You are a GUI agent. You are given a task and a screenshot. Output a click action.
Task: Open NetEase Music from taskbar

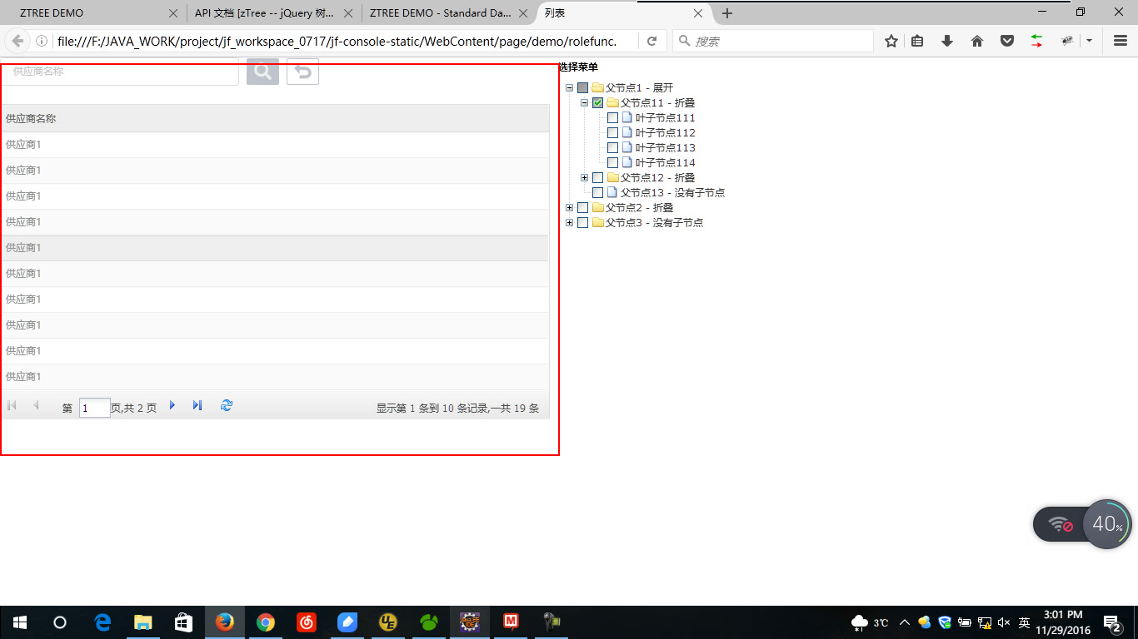pyautogui.click(x=307, y=622)
